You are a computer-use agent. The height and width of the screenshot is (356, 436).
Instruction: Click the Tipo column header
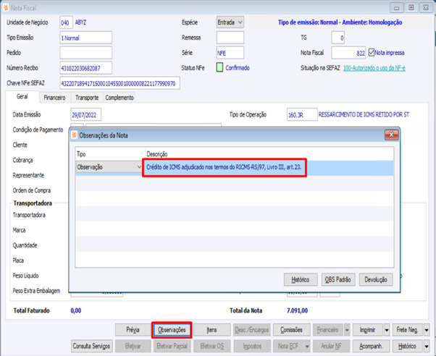[x=81, y=154]
